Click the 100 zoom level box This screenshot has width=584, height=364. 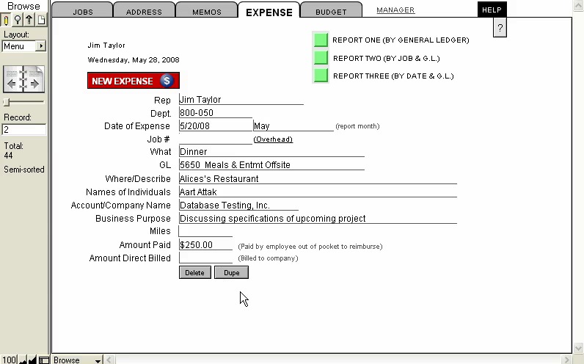click(9, 360)
